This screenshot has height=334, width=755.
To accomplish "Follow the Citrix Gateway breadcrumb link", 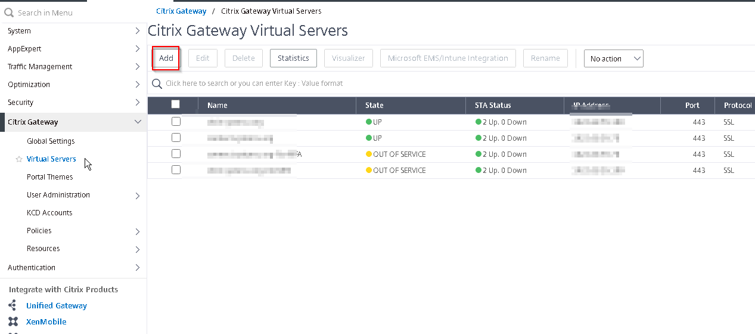I will point(181,11).
